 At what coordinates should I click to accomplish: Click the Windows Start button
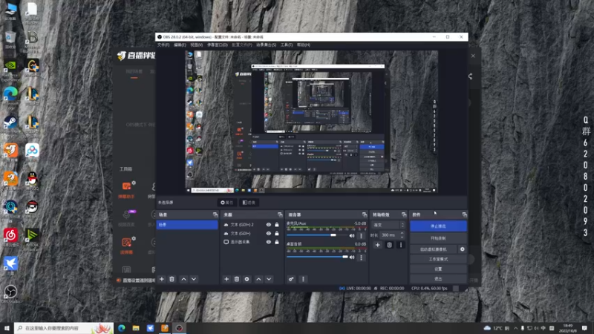click(x=7, y=328)
